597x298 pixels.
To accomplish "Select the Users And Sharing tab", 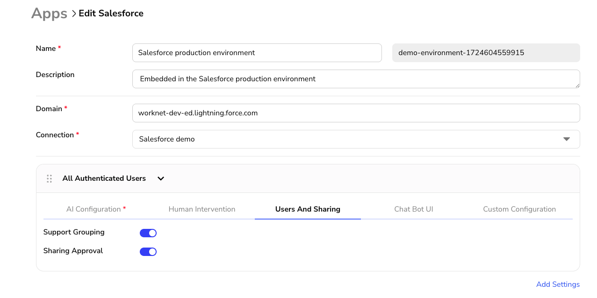I will point(308,209).
